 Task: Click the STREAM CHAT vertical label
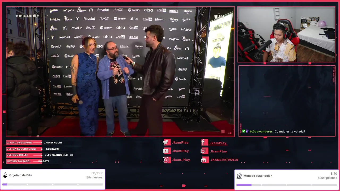pyautogui.click(x=333, y=76)
